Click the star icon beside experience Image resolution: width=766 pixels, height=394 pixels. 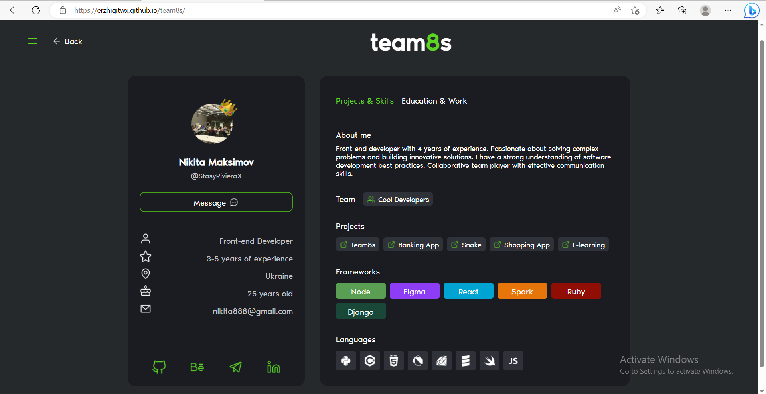[x=146, y=256]
